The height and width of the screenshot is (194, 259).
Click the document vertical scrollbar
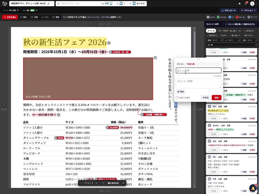[x=195, y=107]
